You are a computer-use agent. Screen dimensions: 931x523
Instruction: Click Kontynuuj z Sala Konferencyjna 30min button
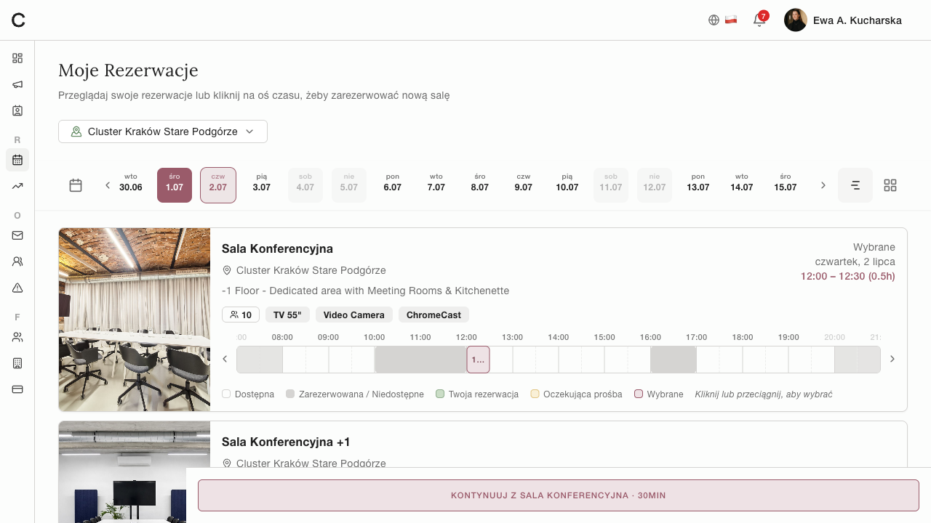pos(559,495)
